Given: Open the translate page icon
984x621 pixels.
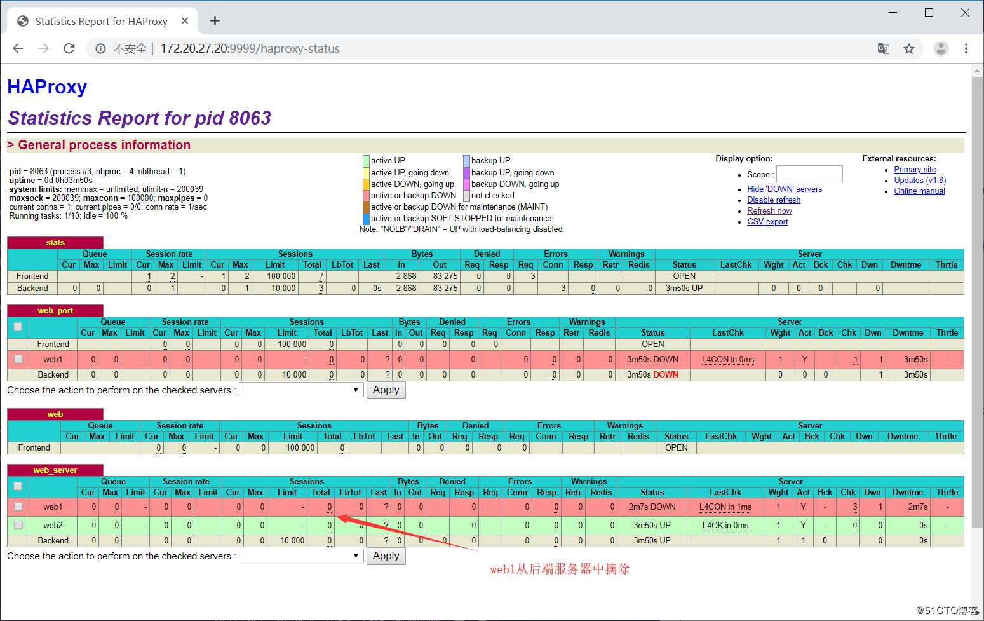Looking at the screenshot, I should tap(883, 48).
